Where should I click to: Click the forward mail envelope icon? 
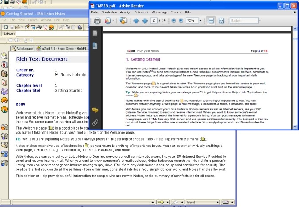(33, 27)
